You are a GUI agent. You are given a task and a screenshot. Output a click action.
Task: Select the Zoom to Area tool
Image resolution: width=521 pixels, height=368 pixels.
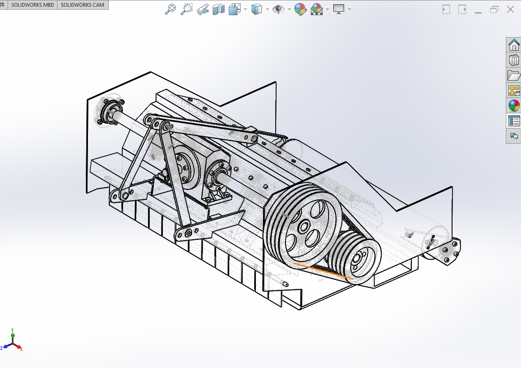pyautogui.click(x=186, y=9)
